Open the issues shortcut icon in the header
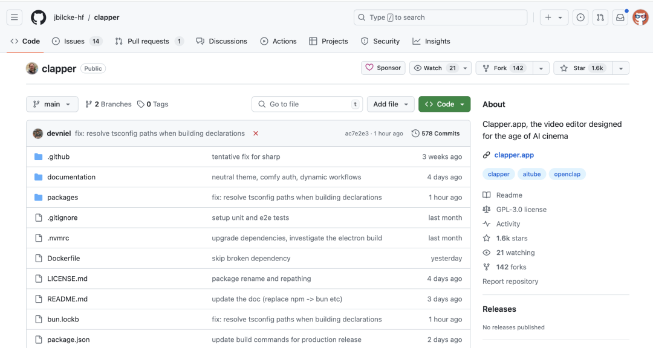Screen dimensions: 653x348 (580, 18)
